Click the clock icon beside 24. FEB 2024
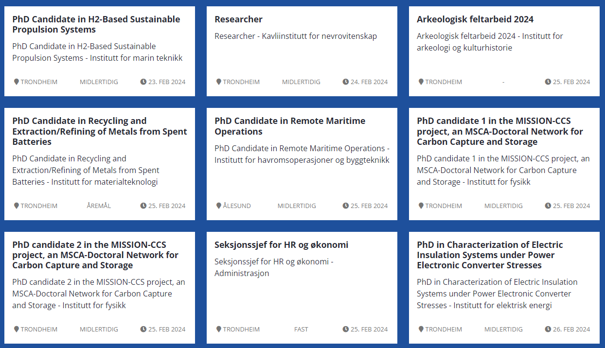 click(346, 82)
